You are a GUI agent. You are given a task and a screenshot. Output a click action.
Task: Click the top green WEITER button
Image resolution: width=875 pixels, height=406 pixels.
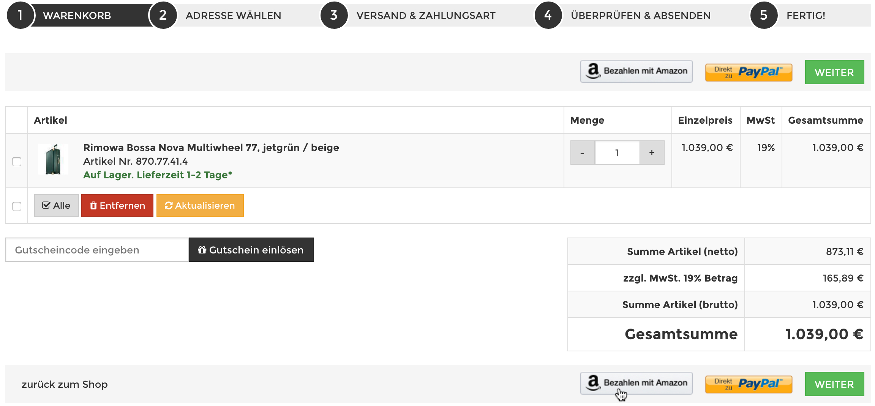pyautogui.click(x=834, y=72)
